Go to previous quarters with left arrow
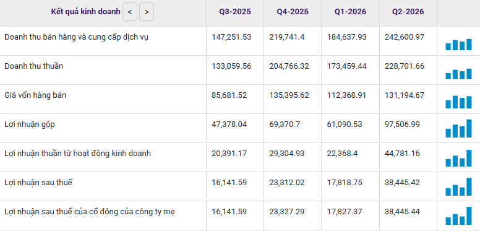 130,12
